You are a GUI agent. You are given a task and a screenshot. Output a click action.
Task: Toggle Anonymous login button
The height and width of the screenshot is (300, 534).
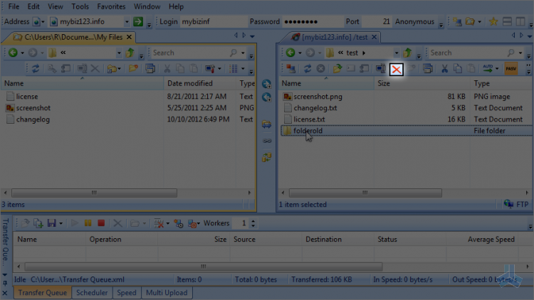[414, 21]
